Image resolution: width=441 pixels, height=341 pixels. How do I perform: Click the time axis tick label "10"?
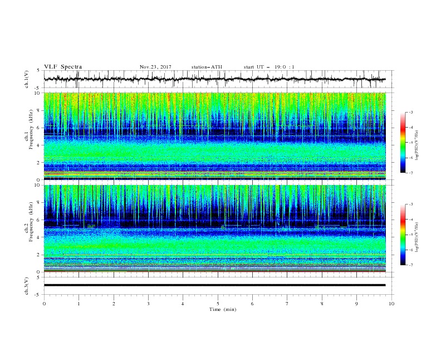[391, 304]
